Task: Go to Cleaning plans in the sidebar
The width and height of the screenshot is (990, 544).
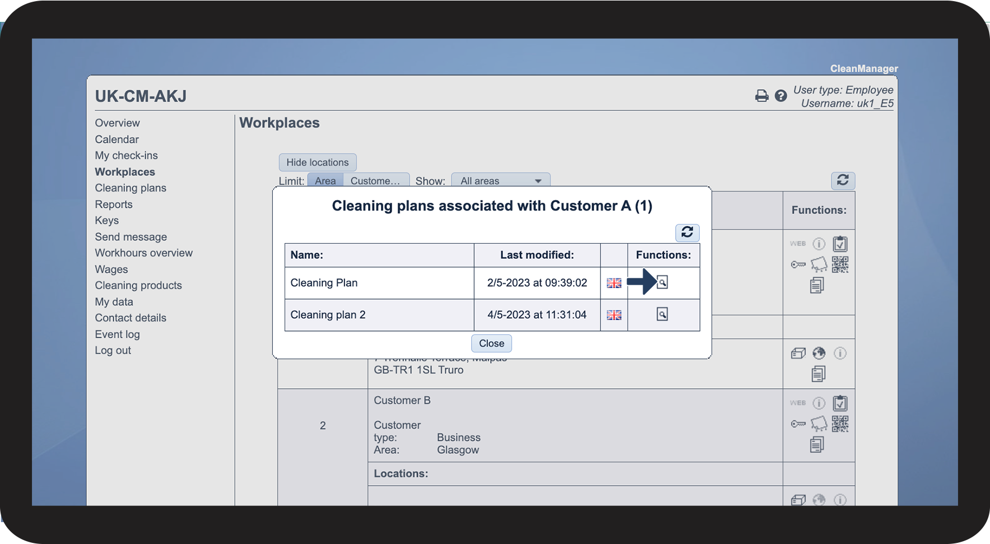Action: (131, 188)
